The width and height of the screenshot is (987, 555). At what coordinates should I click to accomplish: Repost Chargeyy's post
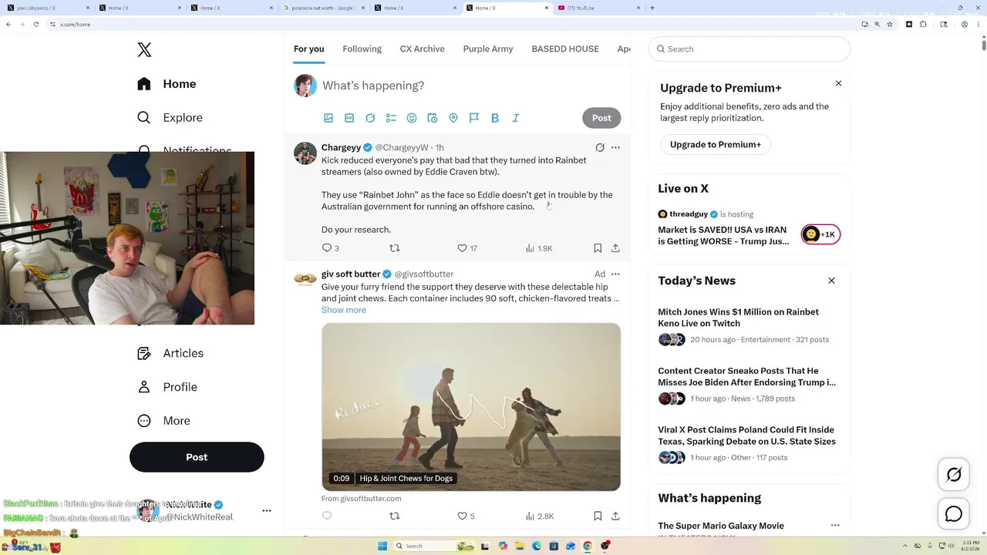point(395,248)
